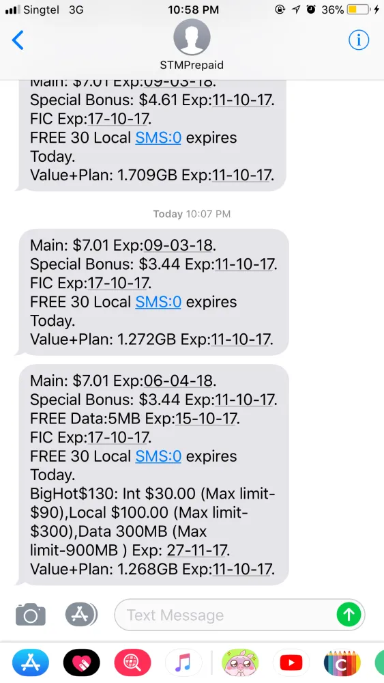Open the camera icon beside message field
The width and height of the screenshot is (384, 683).
(31, 615)
